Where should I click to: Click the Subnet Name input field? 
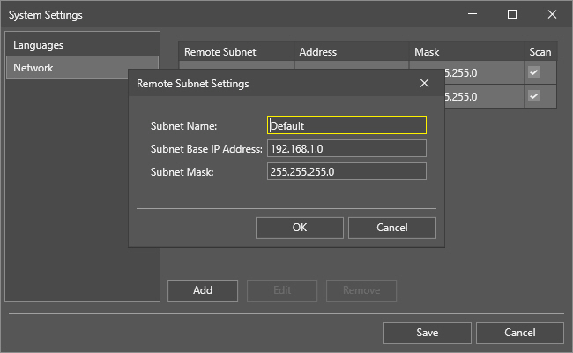[346, 125]
